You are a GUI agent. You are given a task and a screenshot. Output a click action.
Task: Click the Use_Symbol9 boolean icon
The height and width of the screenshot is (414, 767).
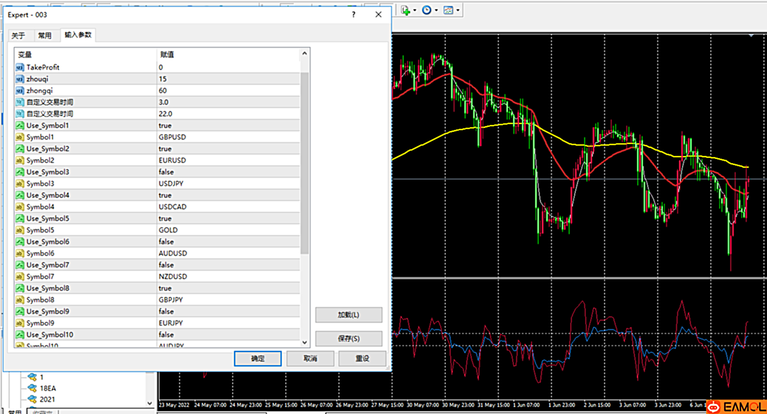pos(20,311)
